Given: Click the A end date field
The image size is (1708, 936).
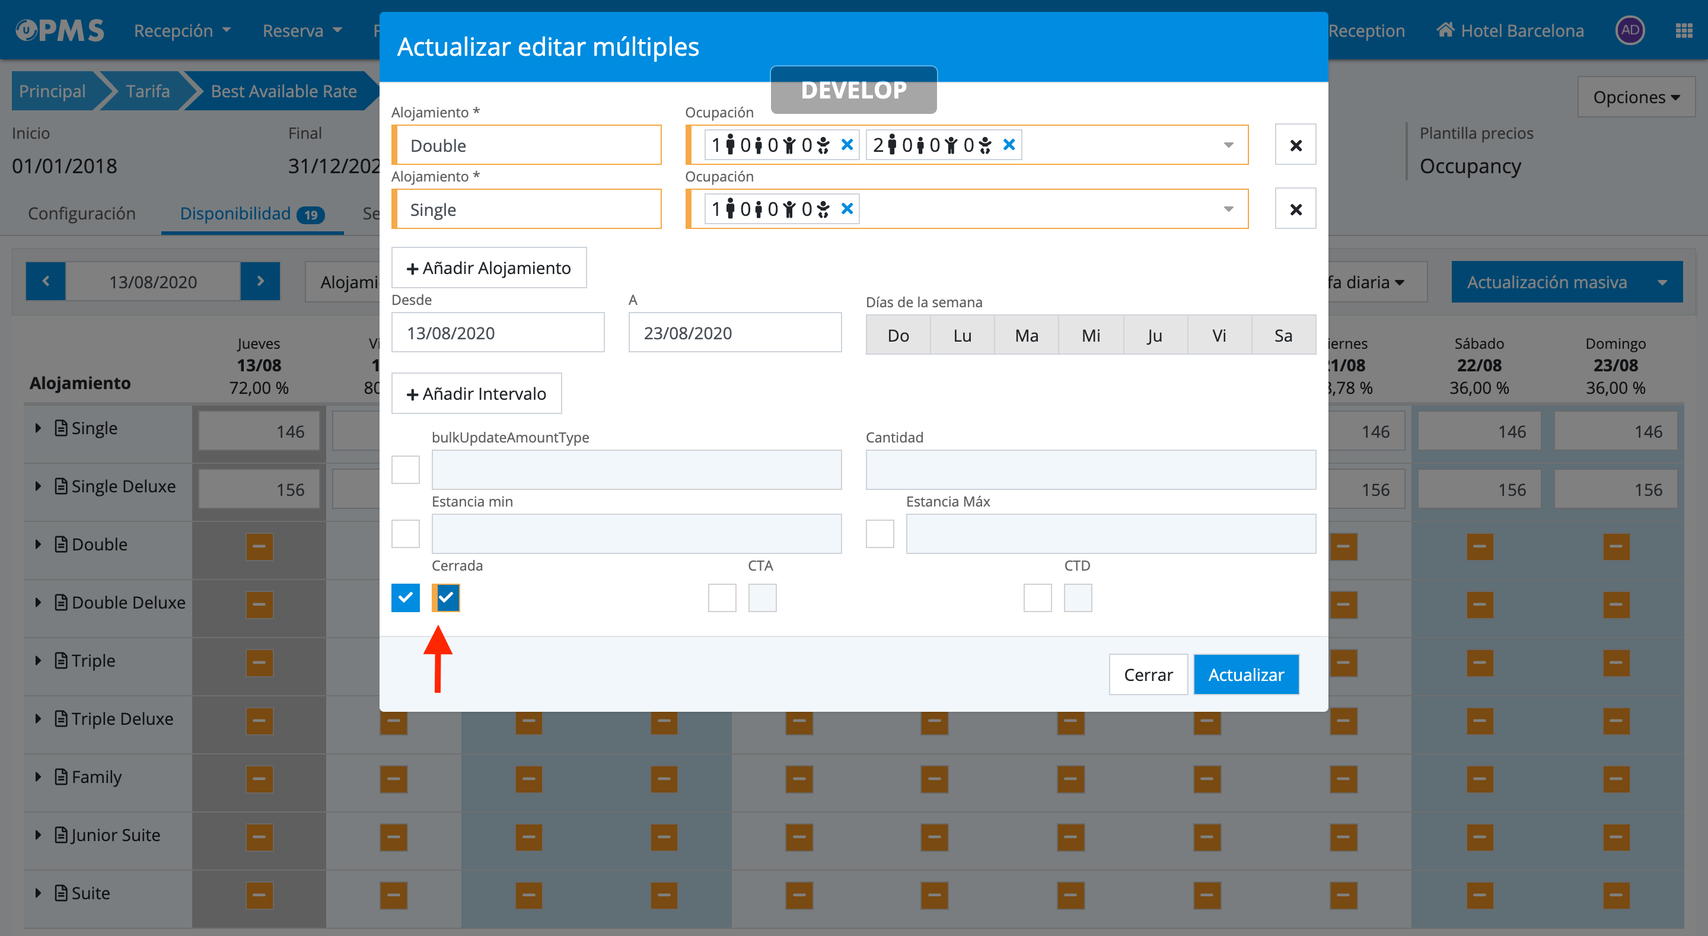Looking at the screenshot, I should click(x=735, y=332).
